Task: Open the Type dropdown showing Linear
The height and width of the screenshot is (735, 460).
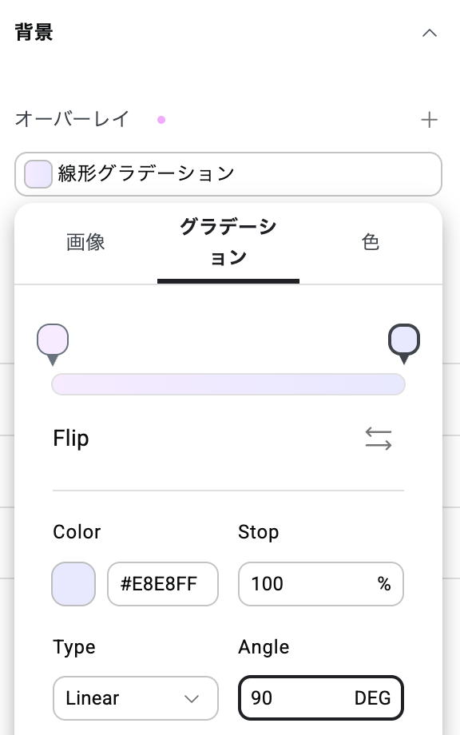Action: (x=136, y=698)
